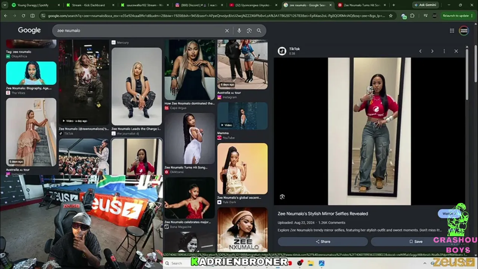Screen dimensions: 478x269
Task: Open the ZEE NXUMALO album cover image
Action: click(x=242, y=229)
